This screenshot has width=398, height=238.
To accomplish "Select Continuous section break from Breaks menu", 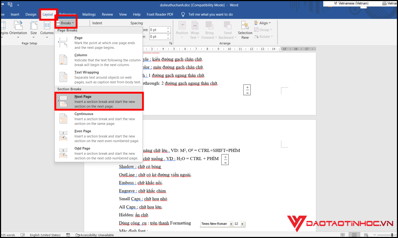I will [x=98, y=118].
